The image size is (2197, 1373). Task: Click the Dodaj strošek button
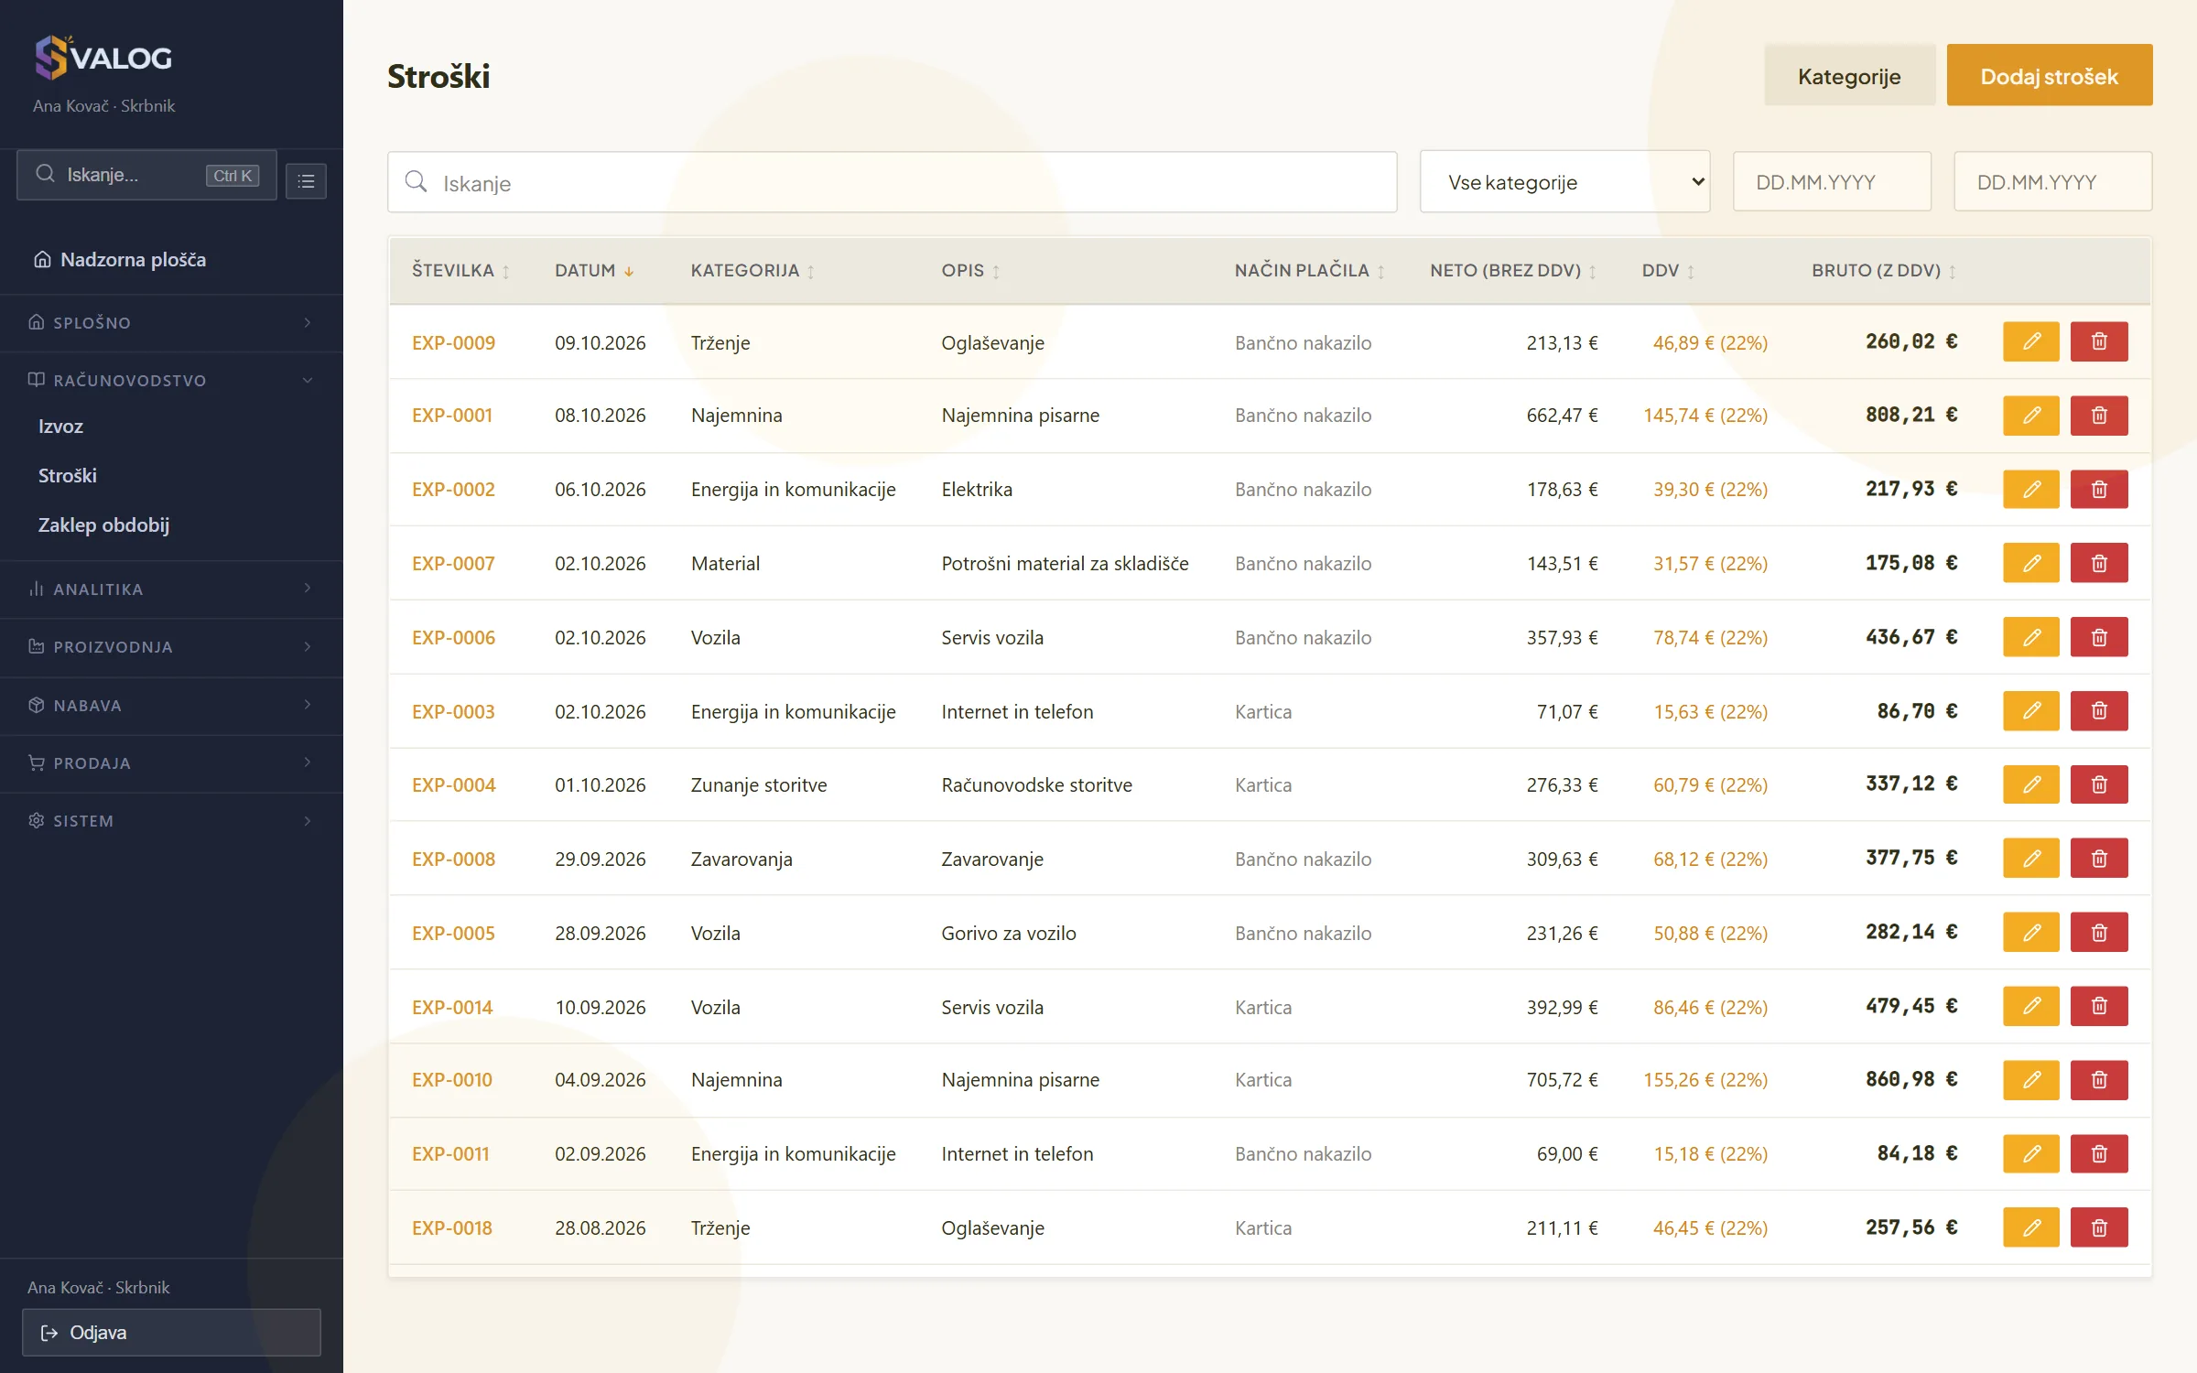pyautogui.click(x=2049, y=75)
